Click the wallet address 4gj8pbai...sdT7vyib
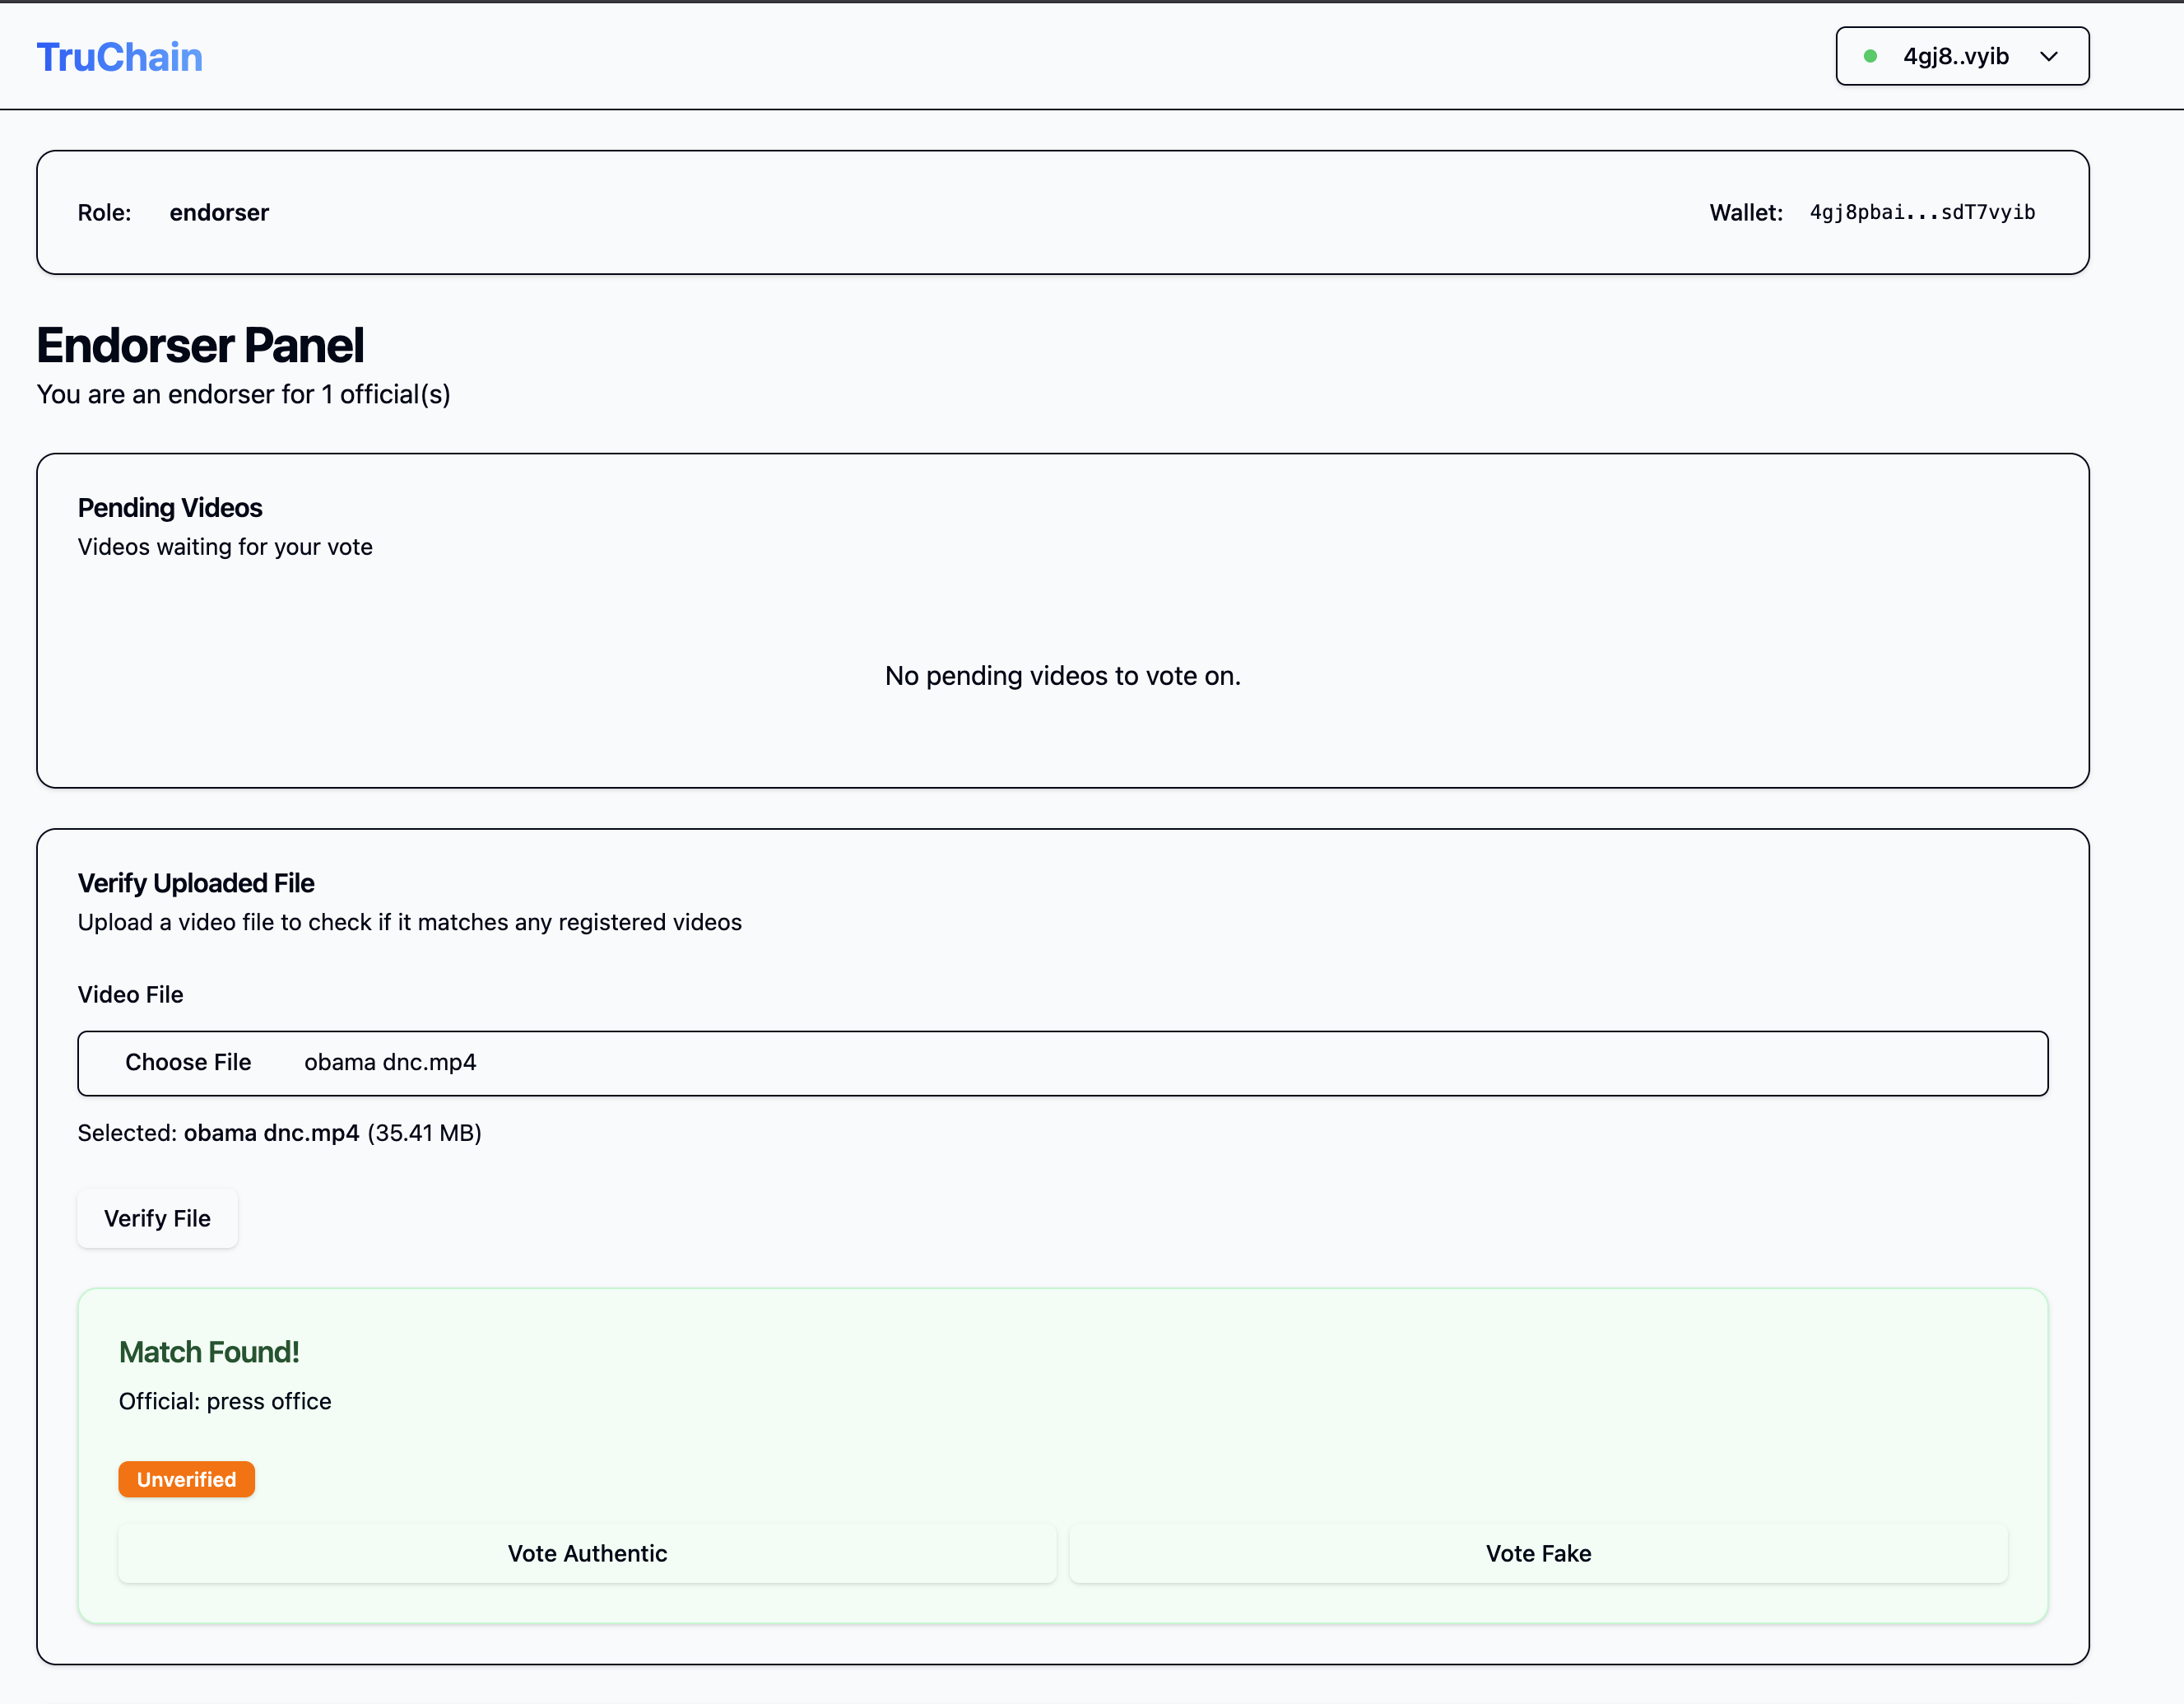The image size is (2184, 1704). [x=1921, y=212]
